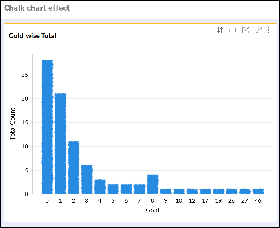Select the bar for Gold value 46
This screenshot has width=280, height=228.
pyautogui.click(x=258, y=191)
